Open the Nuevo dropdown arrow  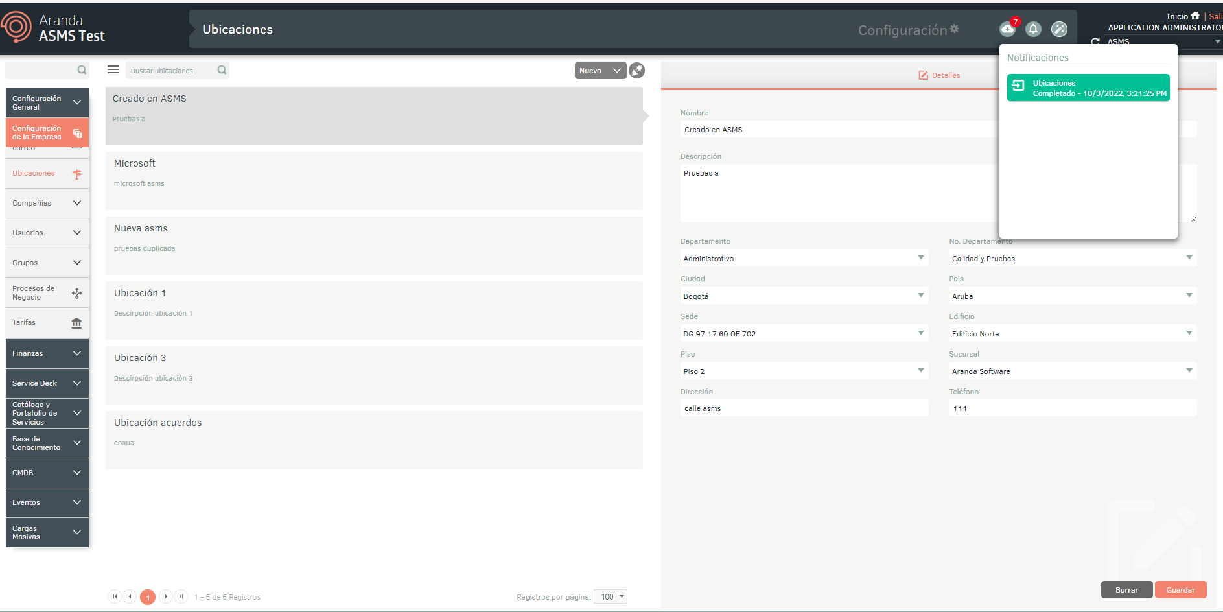coord(617,71)
